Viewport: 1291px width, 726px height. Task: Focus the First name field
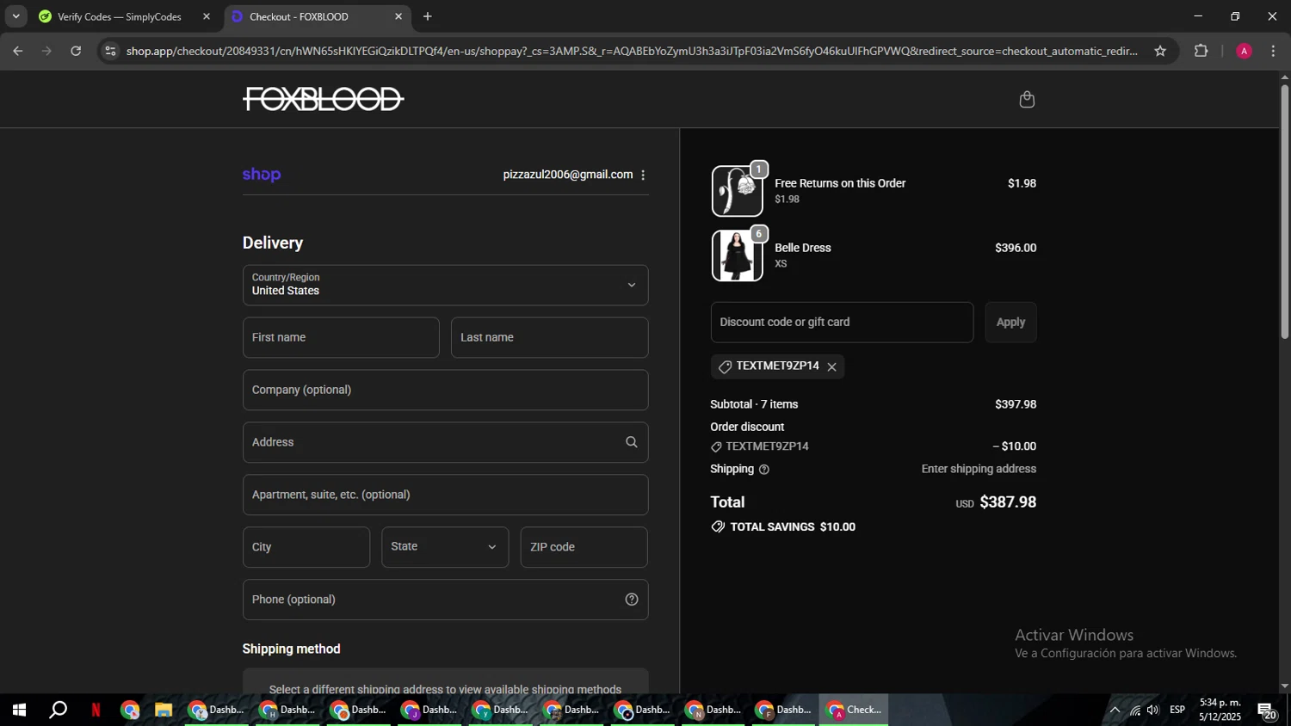[341, 337]
